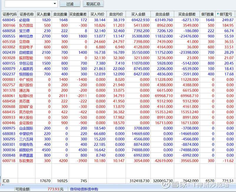Select the 金证股份 stock name
Screen dimensions: 236x192
[26, 123]
